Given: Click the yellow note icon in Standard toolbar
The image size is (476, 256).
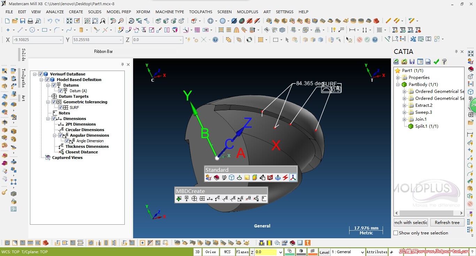Looking at the screenshot, I should coord(247,177).
